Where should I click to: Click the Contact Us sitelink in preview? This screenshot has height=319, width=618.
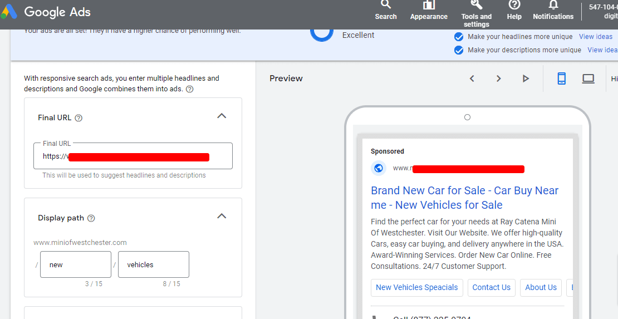pyautogui.click(x=491, y=288)
